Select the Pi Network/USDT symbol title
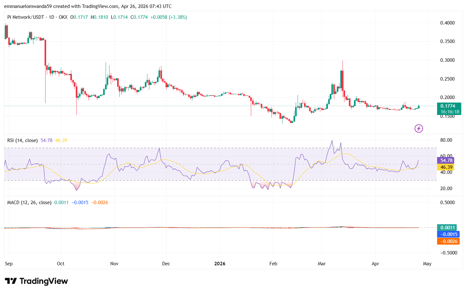The image size is (467, 293). [25, 17]
